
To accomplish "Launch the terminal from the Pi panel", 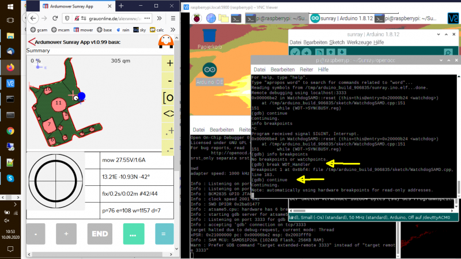I will coord(236,18).
